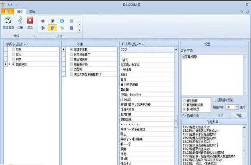Click the 注册 register icon
The width and height of the screenshot is (251, 165).
(x=20, y=20)
